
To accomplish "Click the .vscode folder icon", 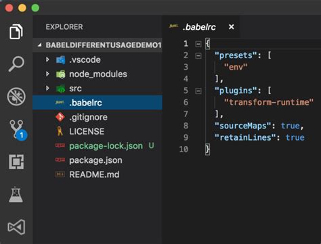I will click(60, 60).
